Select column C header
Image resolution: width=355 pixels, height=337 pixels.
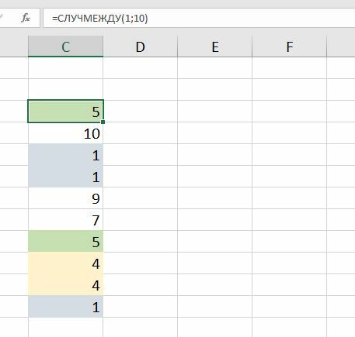(65, 46)
